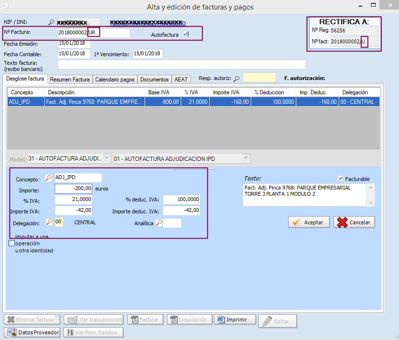
Task: Click the 00 - CENTRAL delegation cell
Action: [x=359, y=102]
